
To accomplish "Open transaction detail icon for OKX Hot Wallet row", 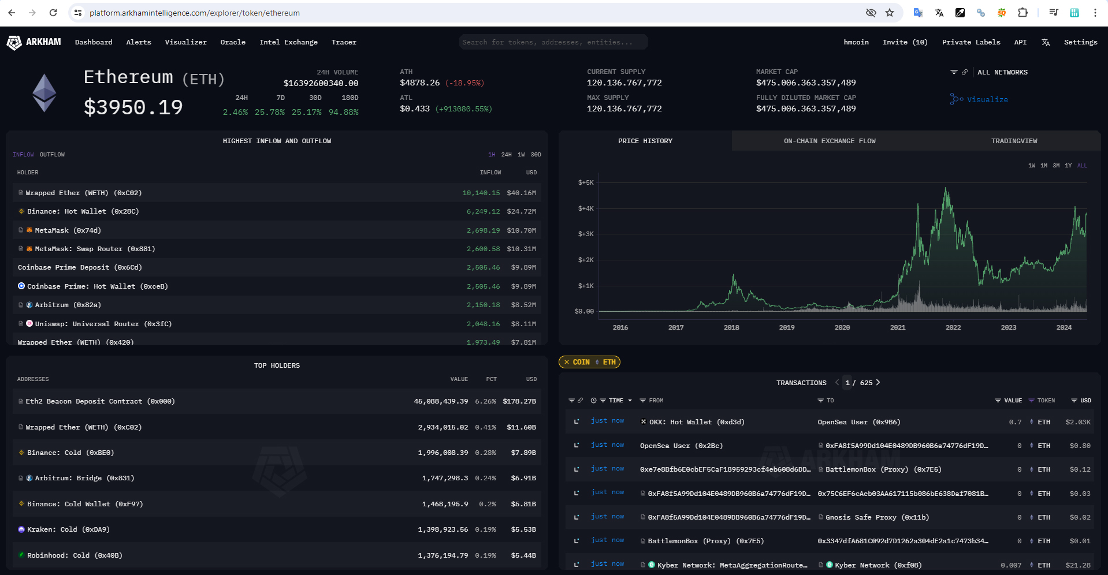I will [577, 422].
